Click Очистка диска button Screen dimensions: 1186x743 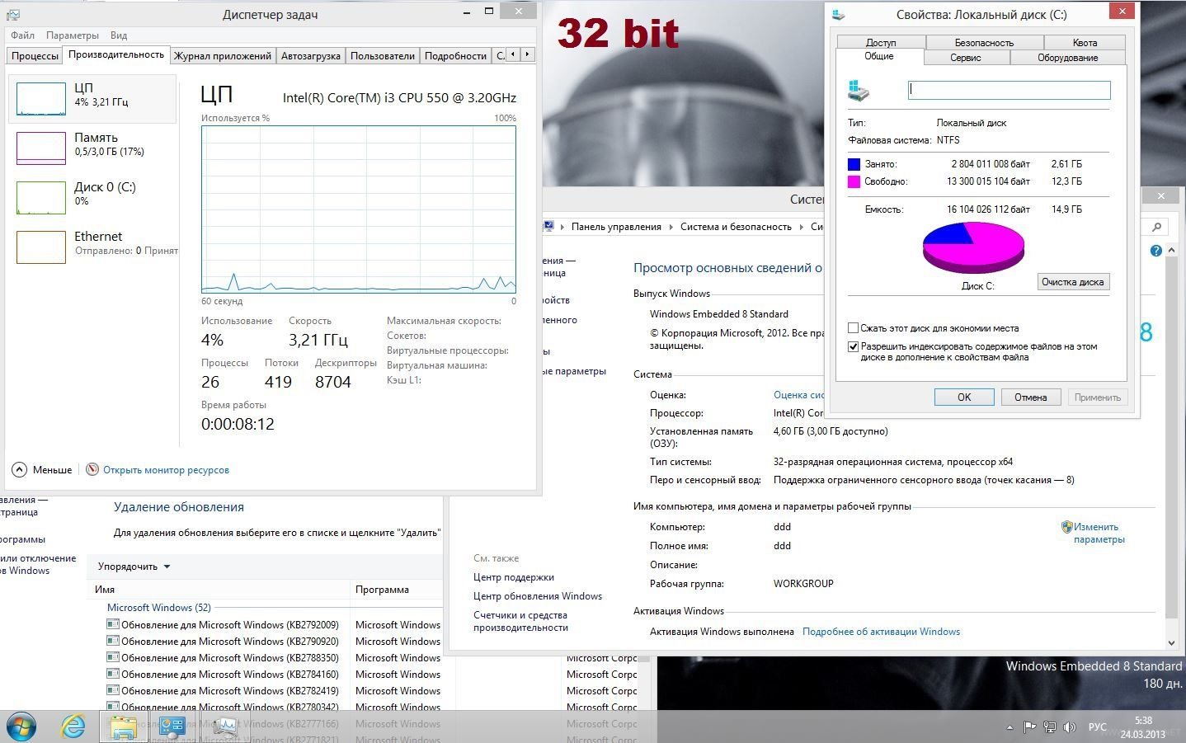(x=1072, y=282)
